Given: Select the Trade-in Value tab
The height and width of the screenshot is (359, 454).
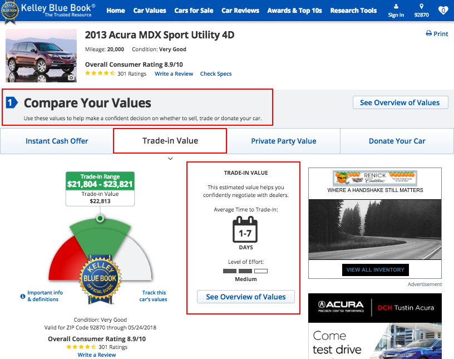Looking at the screenshot, I should 170,141.
